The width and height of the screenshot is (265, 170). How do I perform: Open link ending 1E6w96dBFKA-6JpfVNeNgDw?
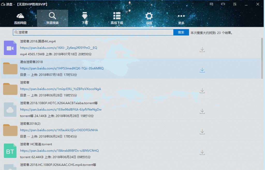pos(61,110)
